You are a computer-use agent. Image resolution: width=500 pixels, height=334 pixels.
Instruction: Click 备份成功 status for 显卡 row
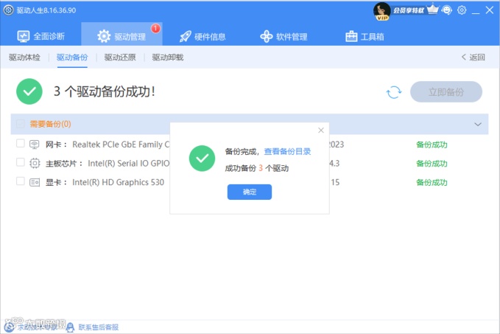[432, 182]
